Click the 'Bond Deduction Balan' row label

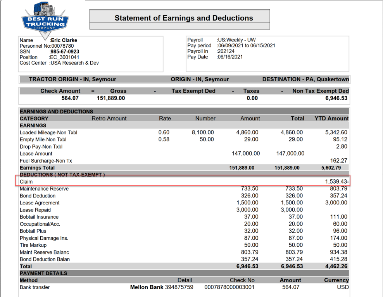click(x=45, y=259)
